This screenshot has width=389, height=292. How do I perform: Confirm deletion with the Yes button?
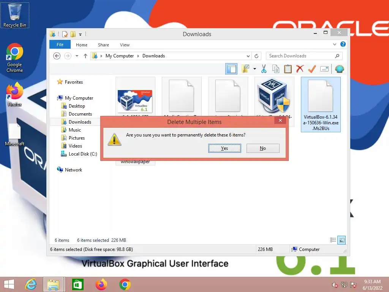pos(225,148)
